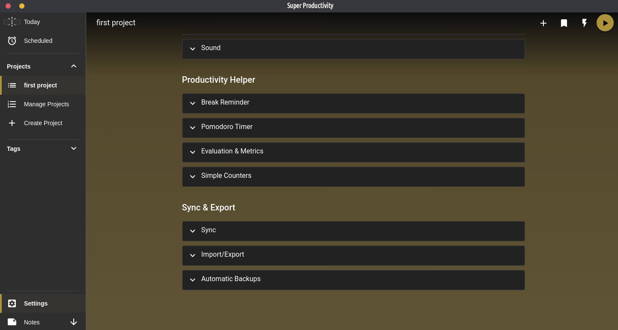618x330 pixels.
Task: Go to Settings in the sidebar
Action: point(43,303)
